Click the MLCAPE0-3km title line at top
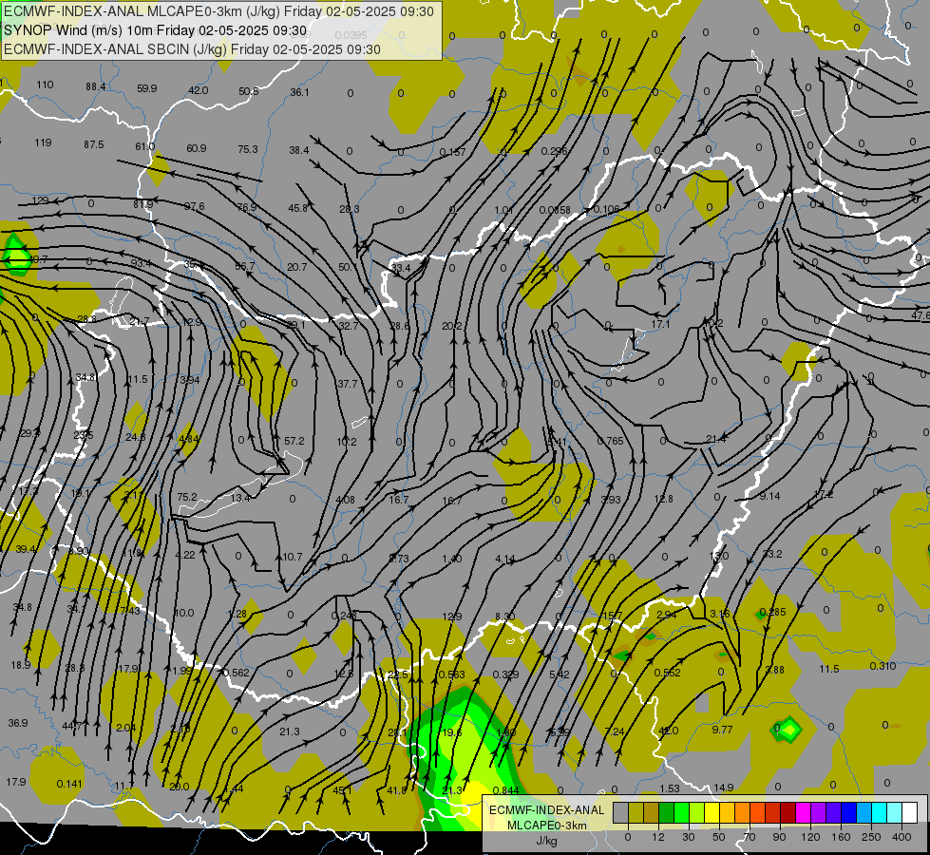This screenshot has height=855, width=930. [218, 11]
